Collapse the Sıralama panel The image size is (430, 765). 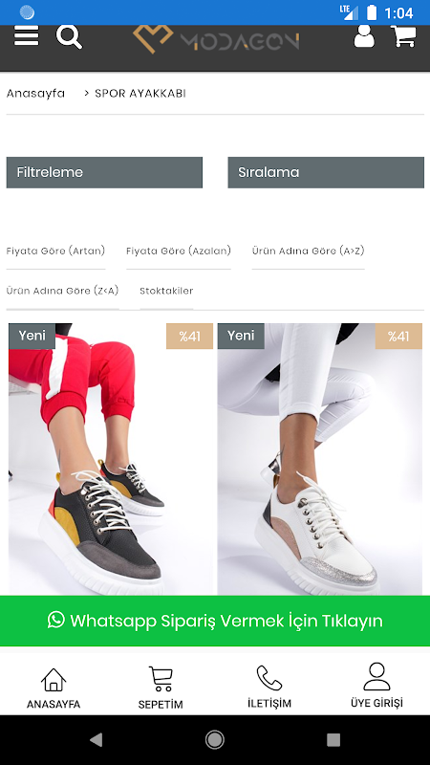[x=326, y=172]
